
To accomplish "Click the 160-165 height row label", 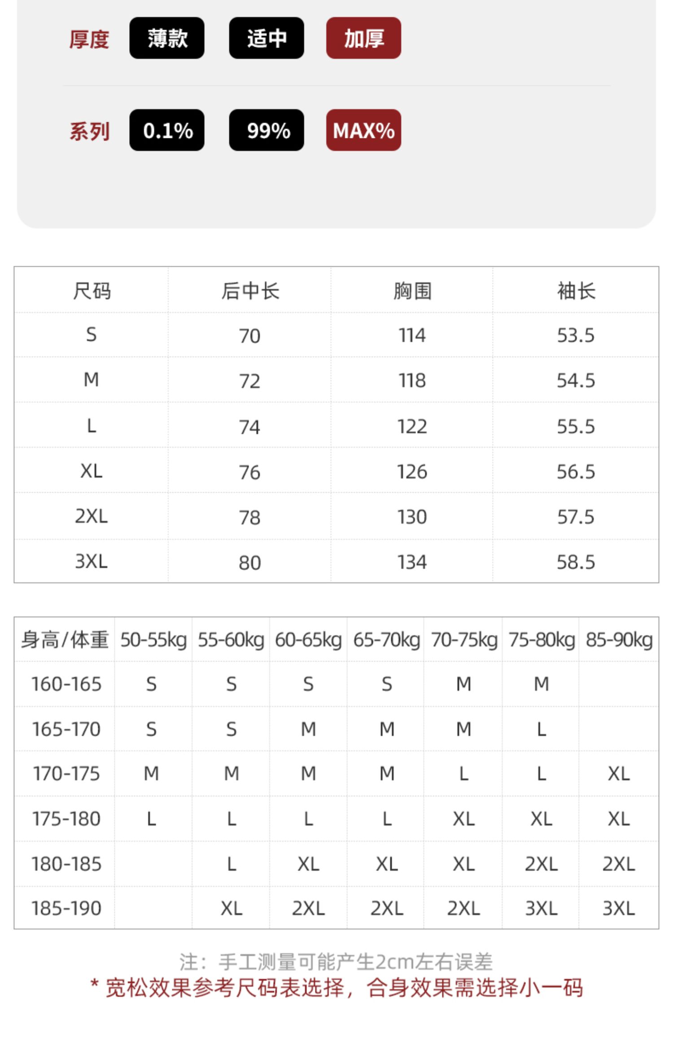I will 66,684.
